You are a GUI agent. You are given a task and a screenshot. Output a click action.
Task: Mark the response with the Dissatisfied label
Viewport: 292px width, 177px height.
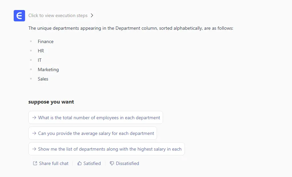tap(127, 164)
